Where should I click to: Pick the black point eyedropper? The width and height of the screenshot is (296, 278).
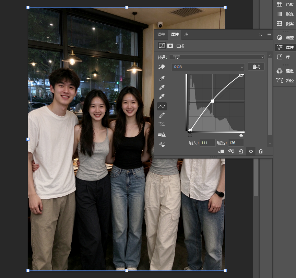tap(162, 78)
